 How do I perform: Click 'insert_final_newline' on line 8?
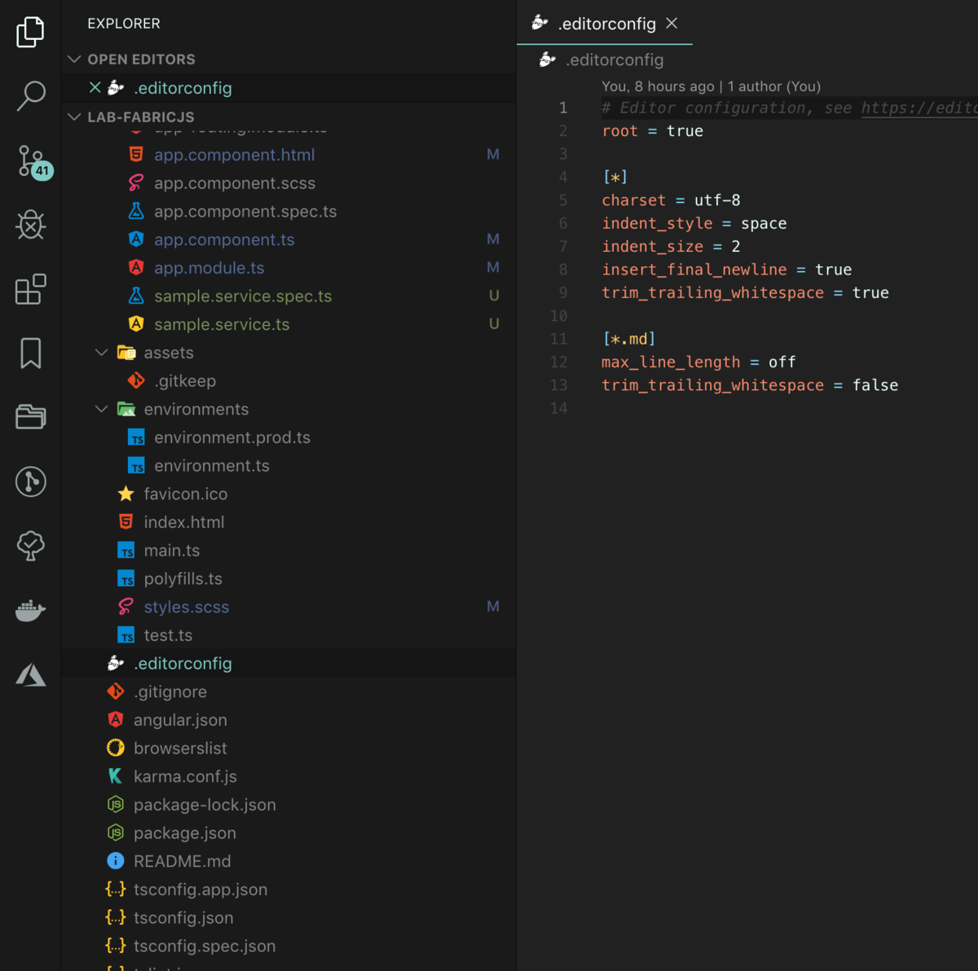tap(694, 269)
